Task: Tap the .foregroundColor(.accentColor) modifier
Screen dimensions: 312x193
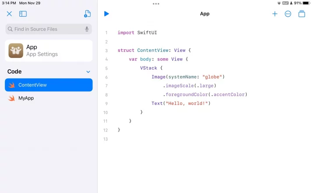Action: click(205, 94)
